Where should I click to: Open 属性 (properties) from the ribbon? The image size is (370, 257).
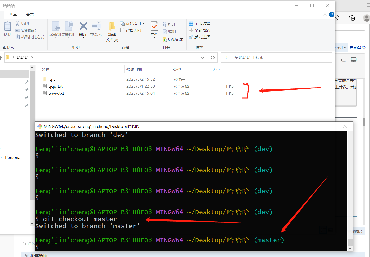(x=154, y=29)
